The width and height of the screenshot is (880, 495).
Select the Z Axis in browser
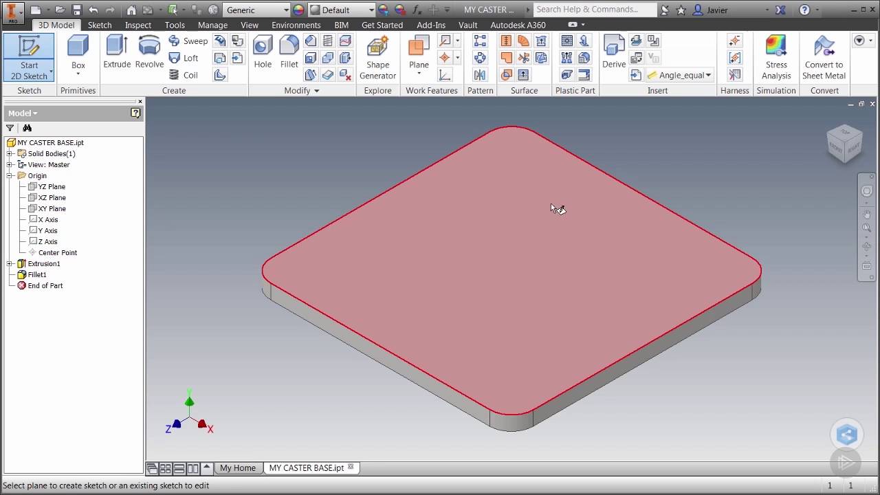(47, 241)
